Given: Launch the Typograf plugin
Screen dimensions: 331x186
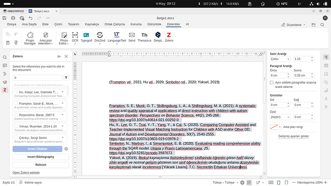Looking at the screenshot, I should (x=86, y=37).
